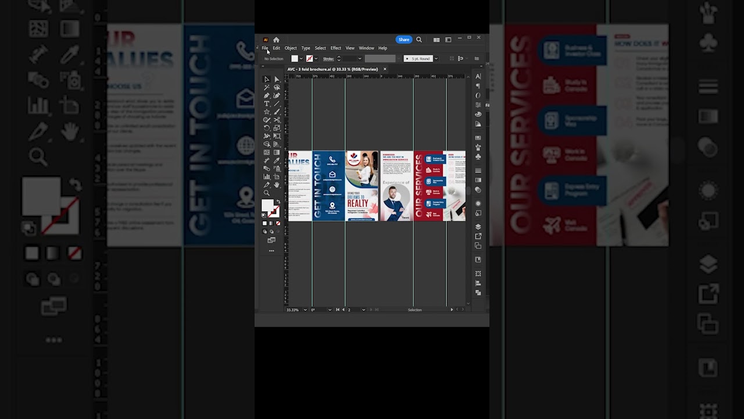Open the Layers panel icon

(478, 226)
